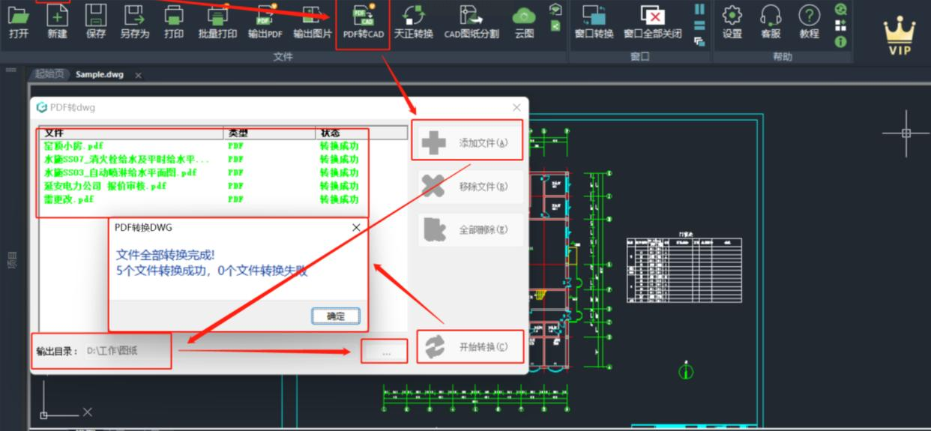Click 确定 in the conversion complete dialog
Image resolution: width=931 pixels, height=431 pixels.
pos(336,316)
